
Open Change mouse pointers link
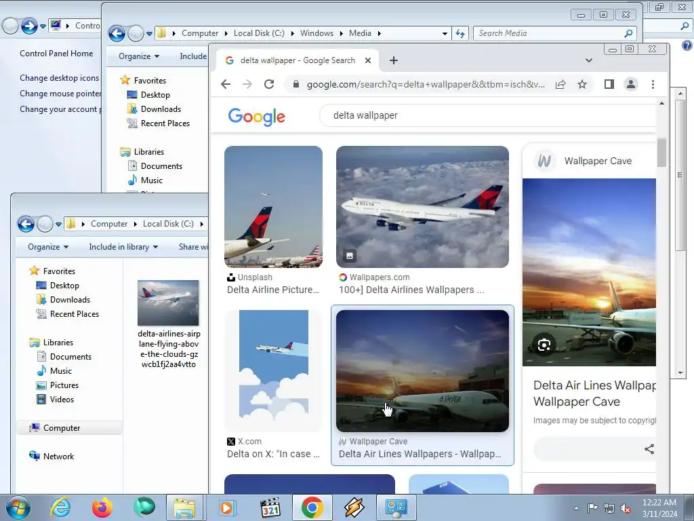[x=60, y=94]
